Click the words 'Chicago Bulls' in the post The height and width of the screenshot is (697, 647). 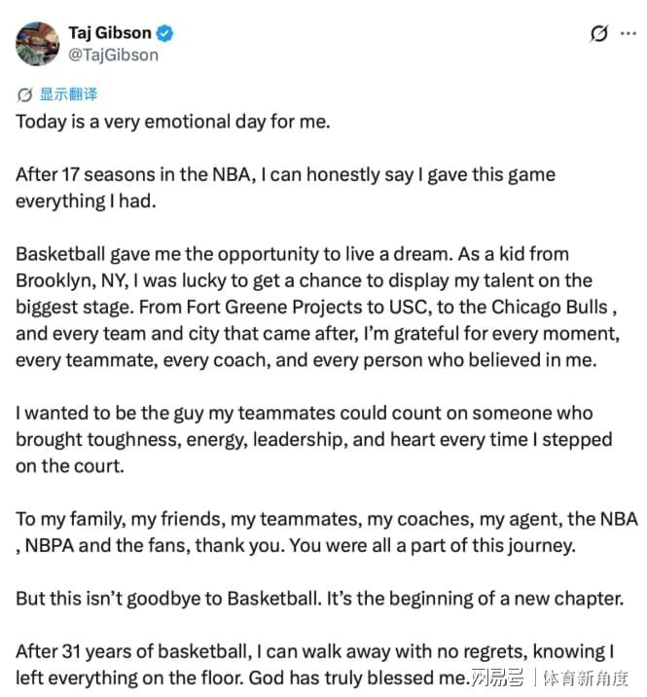[550, 308]
